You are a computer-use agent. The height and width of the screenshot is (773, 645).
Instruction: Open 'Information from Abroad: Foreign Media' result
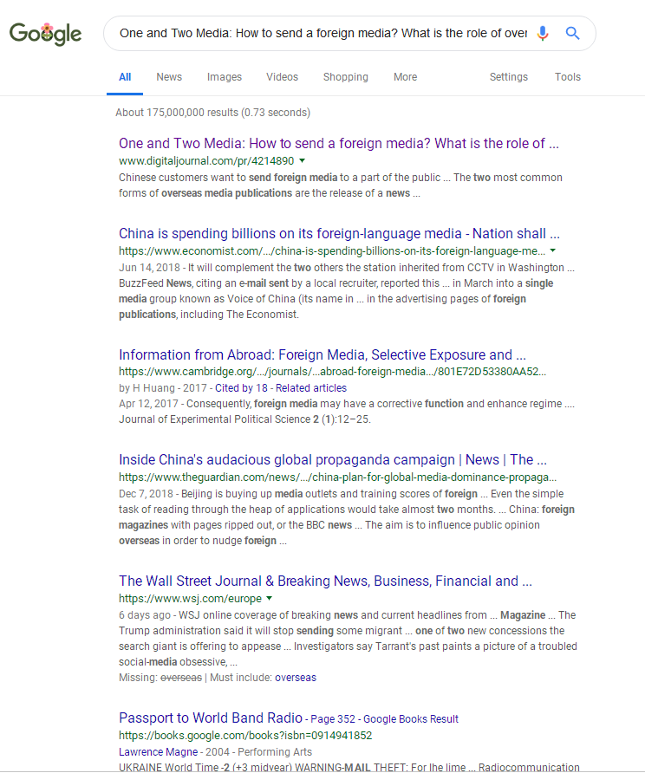pyautogui.click(x=322, y=355)
